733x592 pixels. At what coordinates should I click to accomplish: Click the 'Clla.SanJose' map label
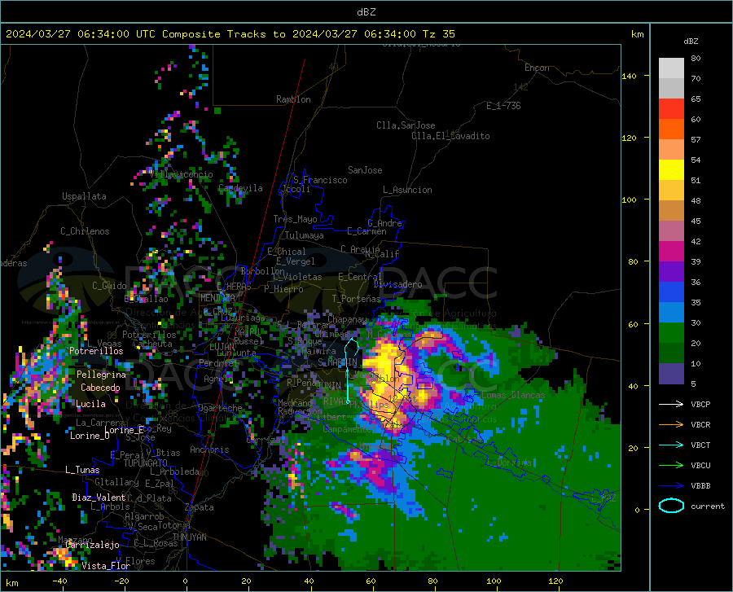click(x=406, y=125)
